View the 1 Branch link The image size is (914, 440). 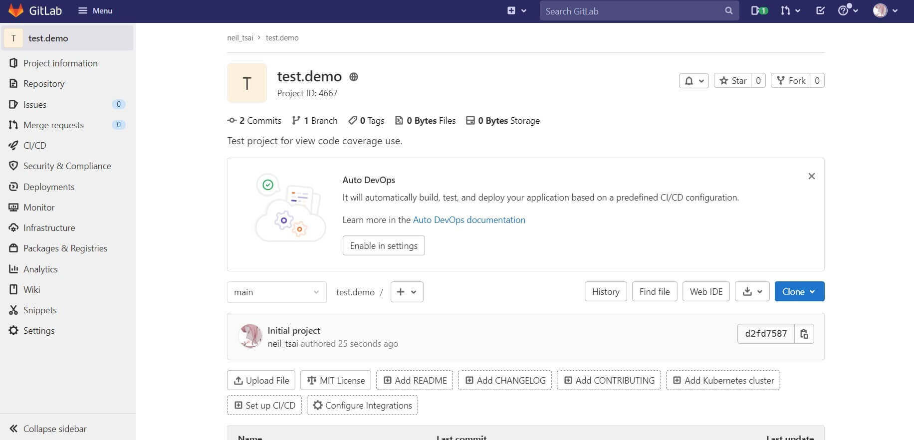click(x=315, y=121)
